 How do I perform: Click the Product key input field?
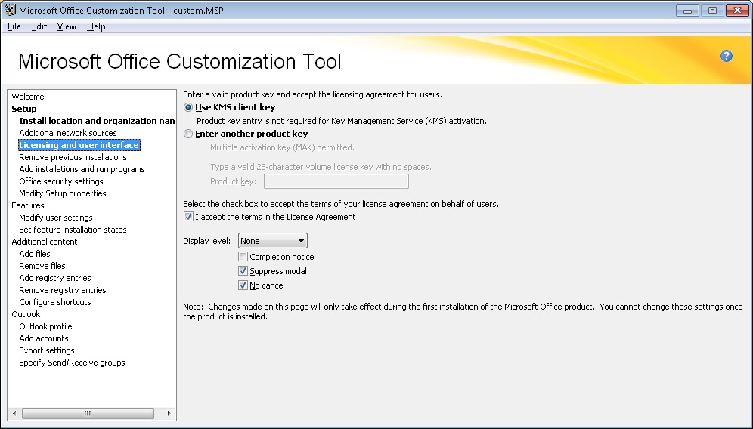pyautogui.click(x=336, y=181)
